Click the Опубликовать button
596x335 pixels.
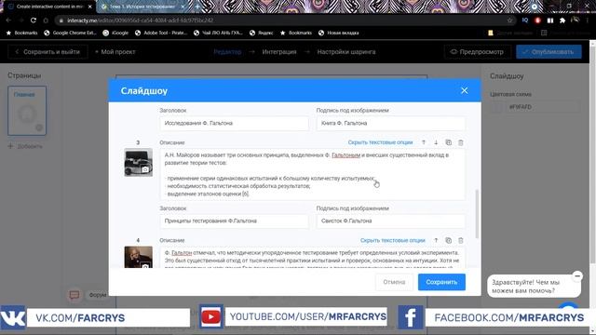(549, 52)
